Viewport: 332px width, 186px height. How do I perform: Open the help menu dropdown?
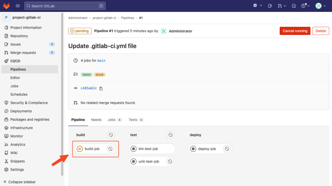305,6
